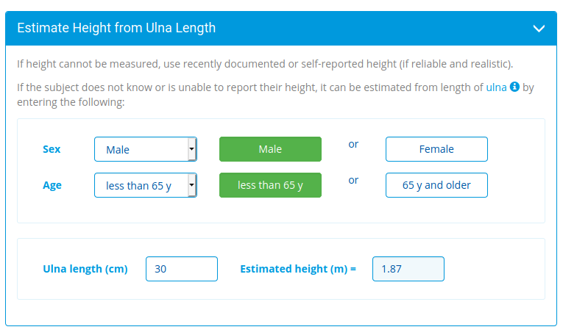Click the Age field label
563x335 pixels.
point(52,186)
